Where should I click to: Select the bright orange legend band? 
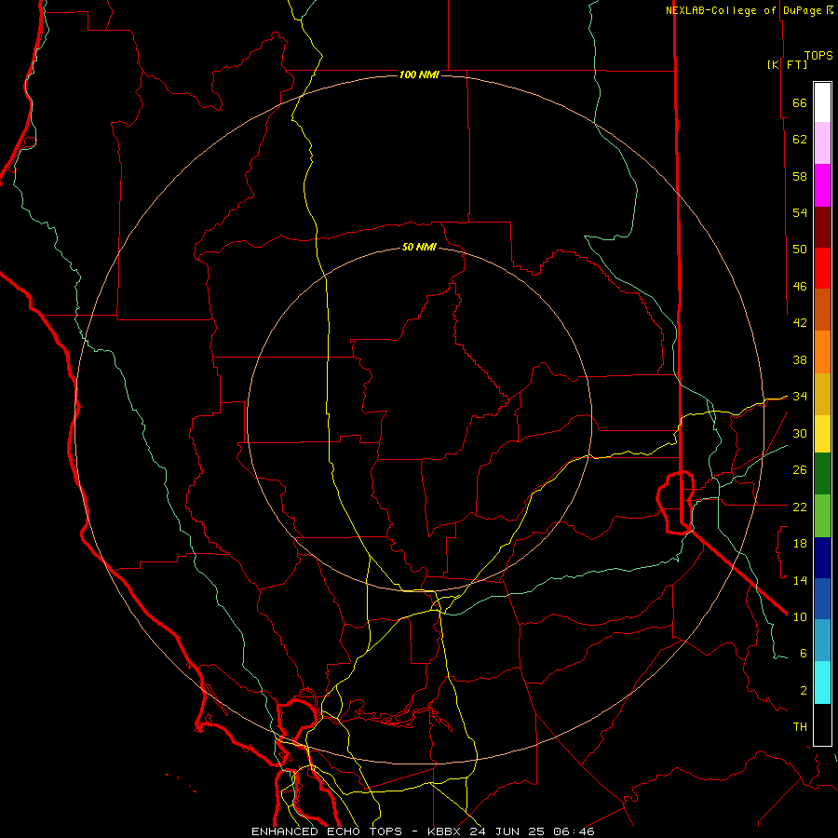(x=822, y=352)
